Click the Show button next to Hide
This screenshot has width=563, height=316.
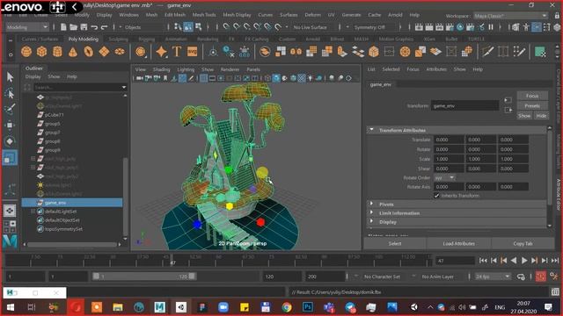coord(524,116)
